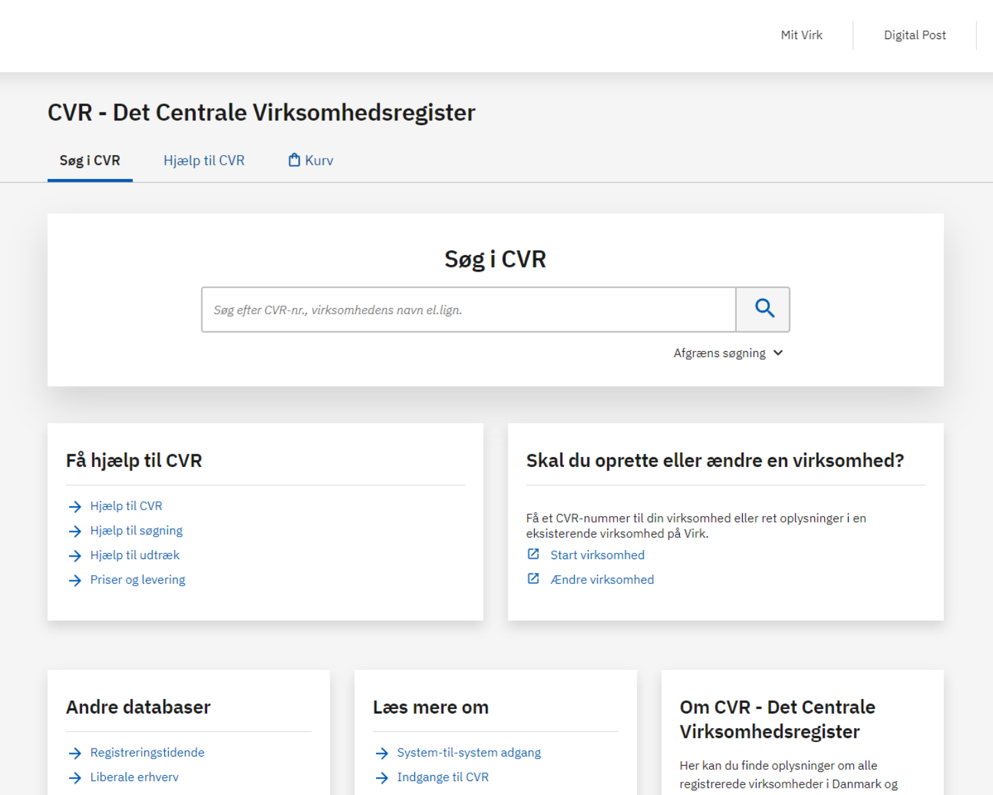Expand the Afgræns søgning filter options
The image size is (993, 795).
(x=720, y=353)
